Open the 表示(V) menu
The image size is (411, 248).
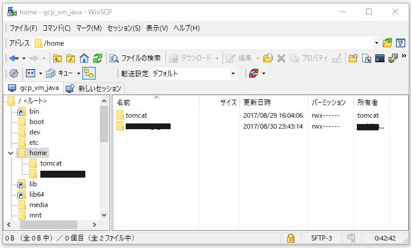point(157,28)
